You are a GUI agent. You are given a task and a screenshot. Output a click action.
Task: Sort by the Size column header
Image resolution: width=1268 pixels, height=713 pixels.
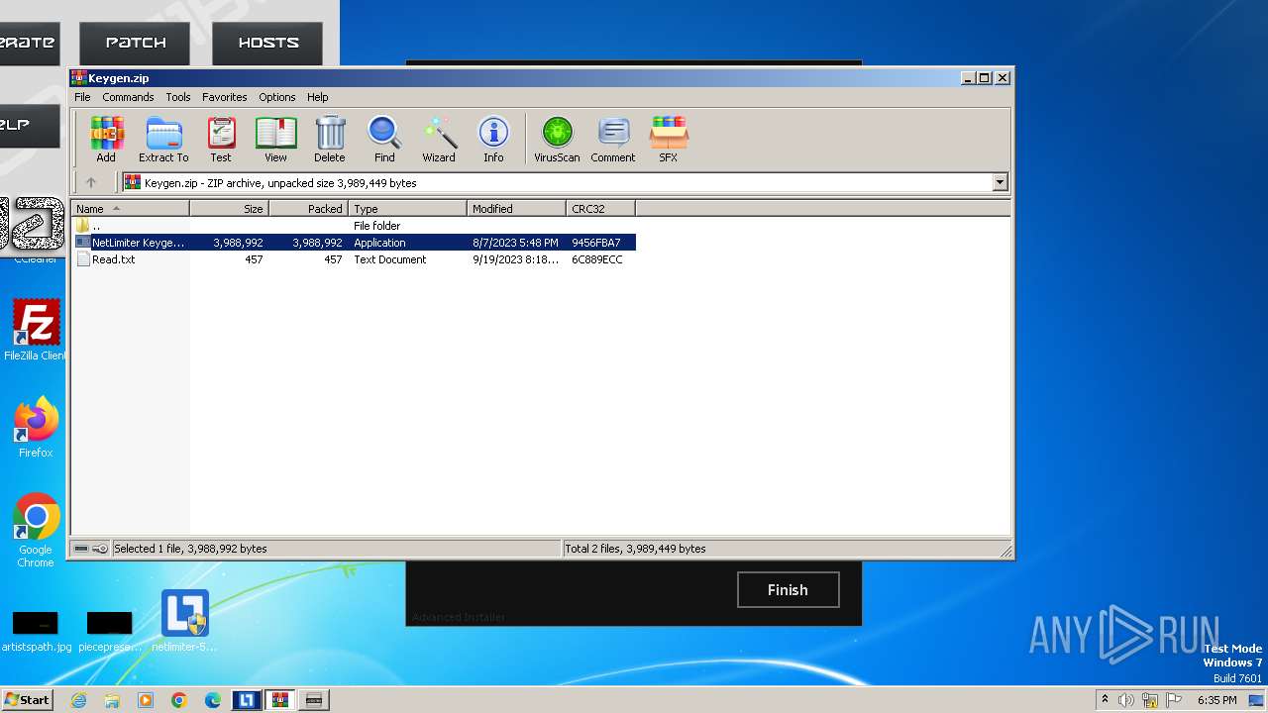(229, 208)
